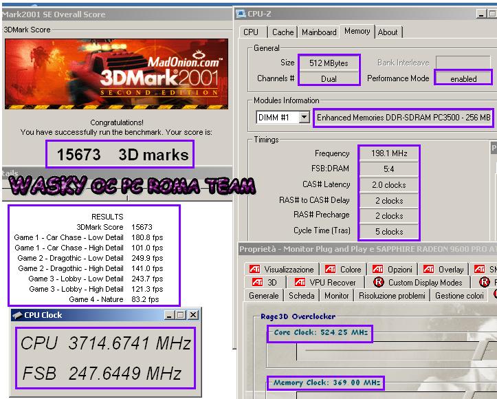Click the Frequency 198.1 MHz value
The image size is (497, 399).
pyautogui.click(x=389, y=153)
